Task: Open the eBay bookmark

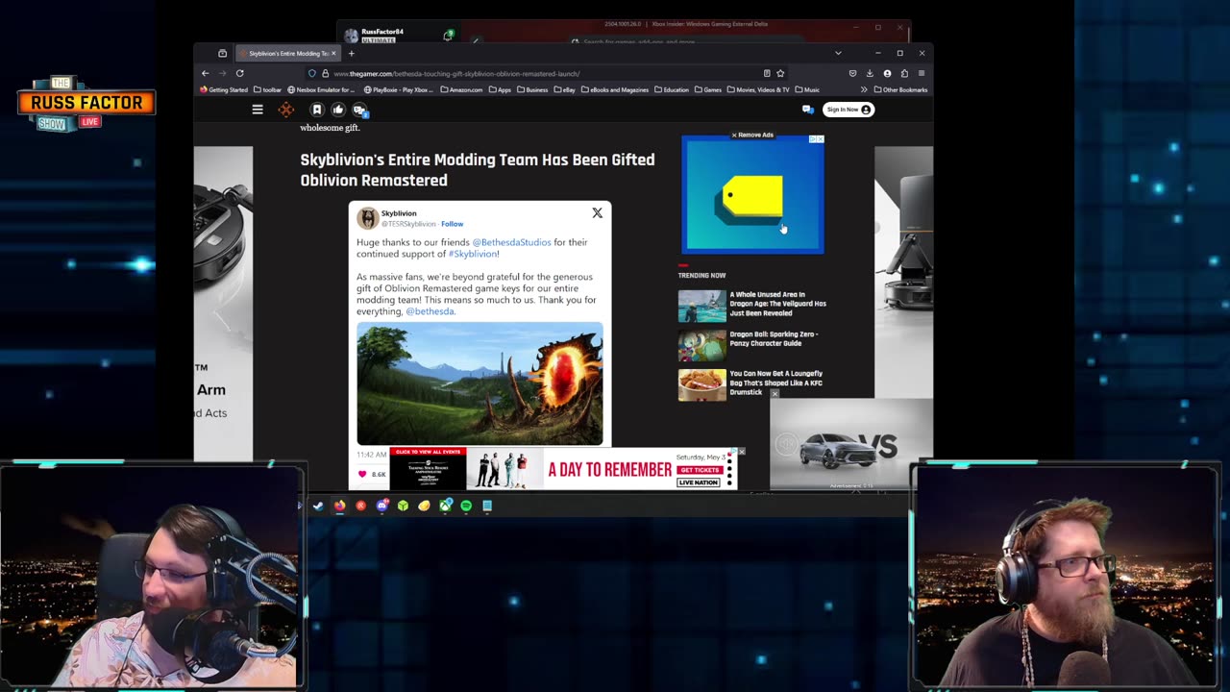Action: point(564,89)
